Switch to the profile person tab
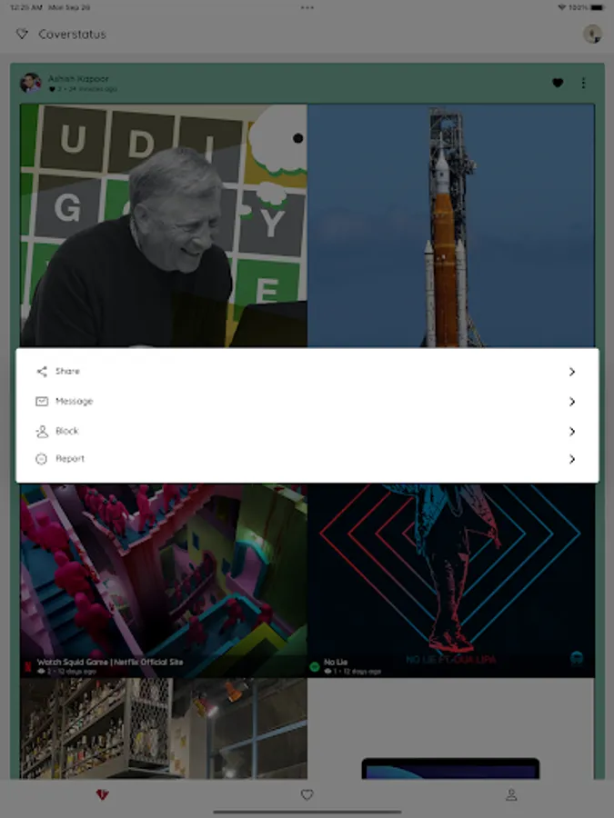The height and width of the screenshot is (818, 614). [x=511, y=794]
